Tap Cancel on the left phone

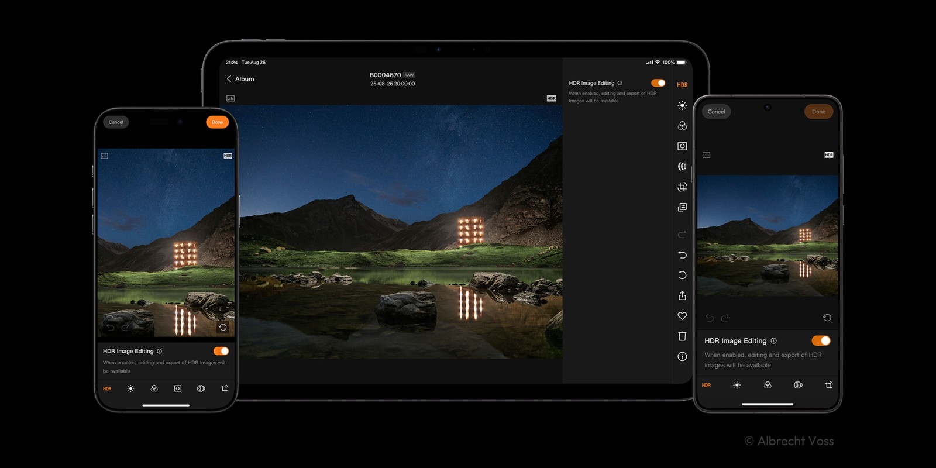(116, 122)
